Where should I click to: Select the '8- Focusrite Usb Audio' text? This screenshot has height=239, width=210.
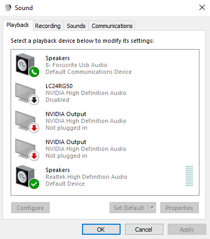[76, 65]
